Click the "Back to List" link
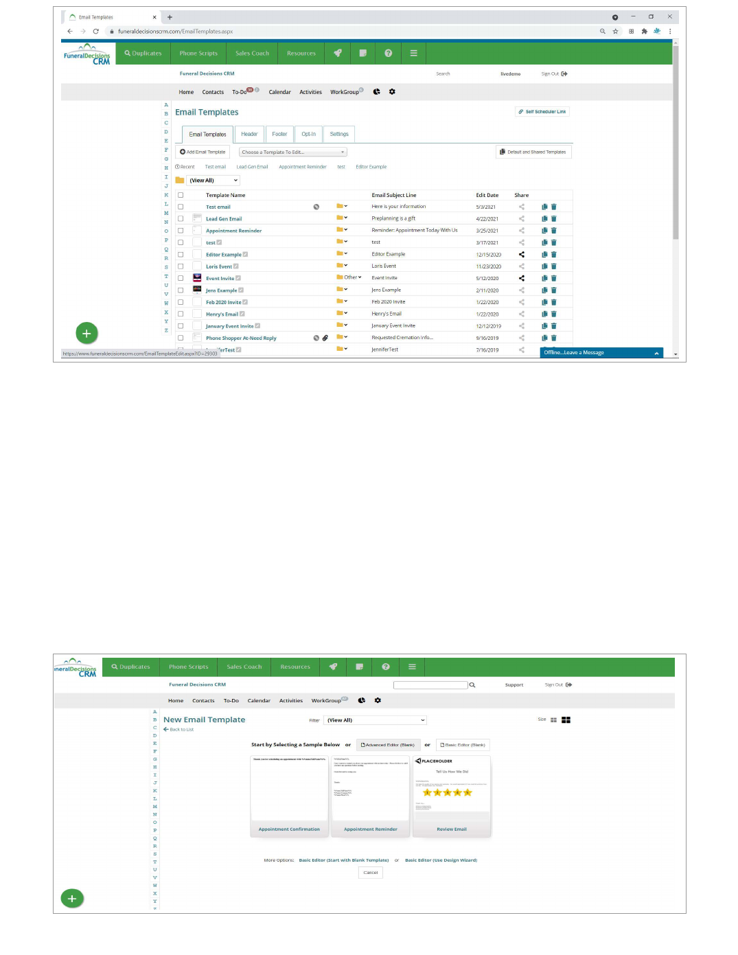 (x=179, y=730)
